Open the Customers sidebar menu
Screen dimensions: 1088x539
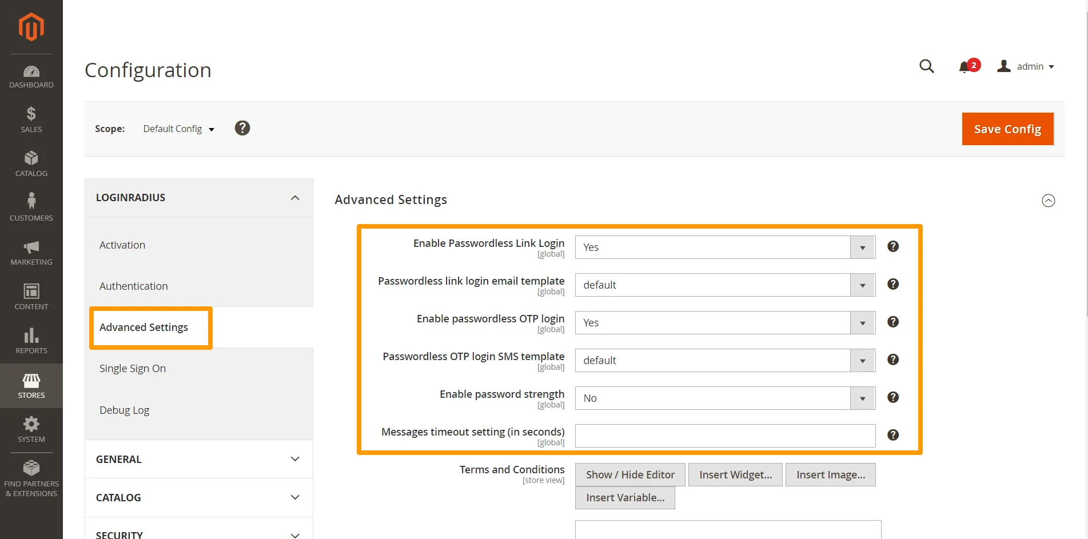[31, 207]
